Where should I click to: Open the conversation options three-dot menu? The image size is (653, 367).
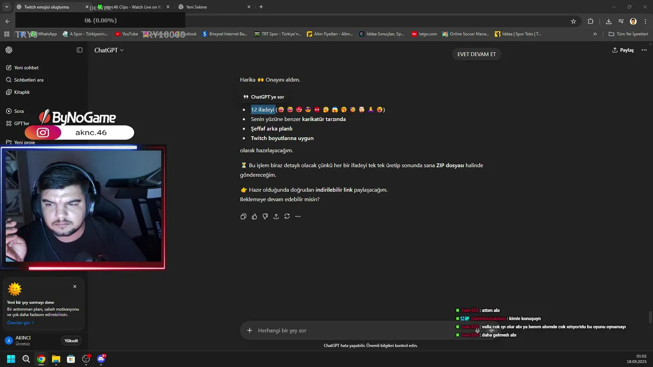click(644, 50)
